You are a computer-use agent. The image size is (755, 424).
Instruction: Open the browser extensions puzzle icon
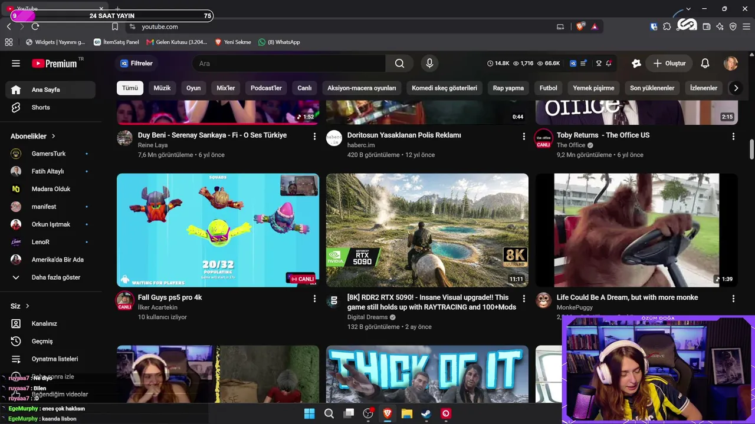point(667,26)
